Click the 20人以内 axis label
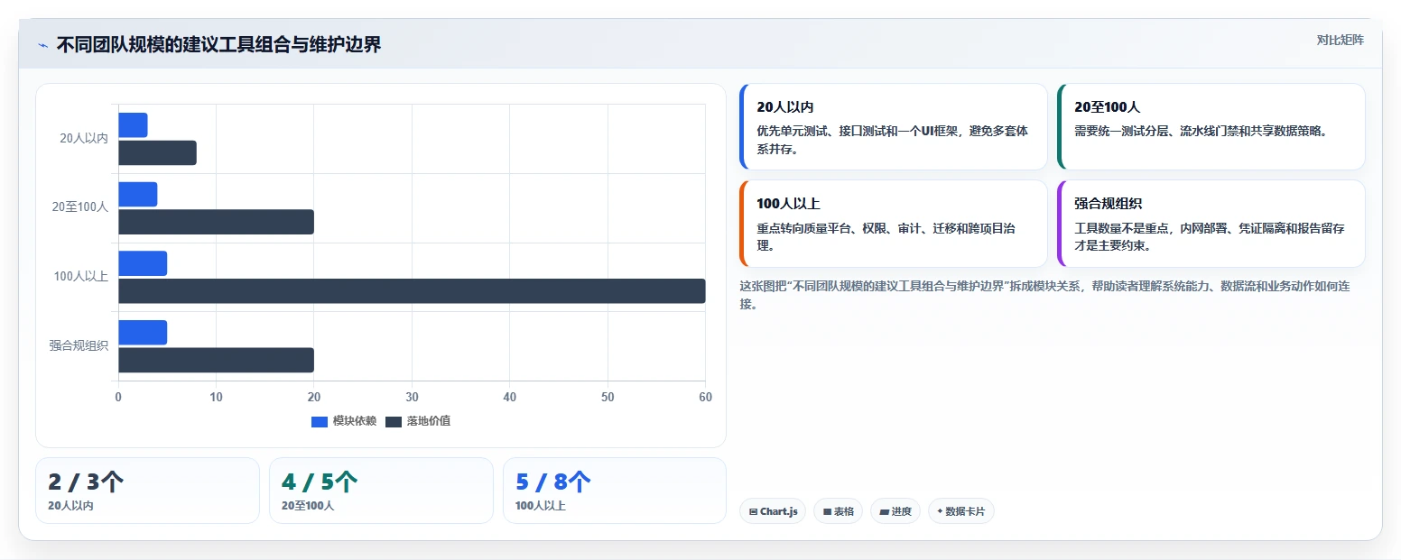1401x560 pixels. [84, 138]
